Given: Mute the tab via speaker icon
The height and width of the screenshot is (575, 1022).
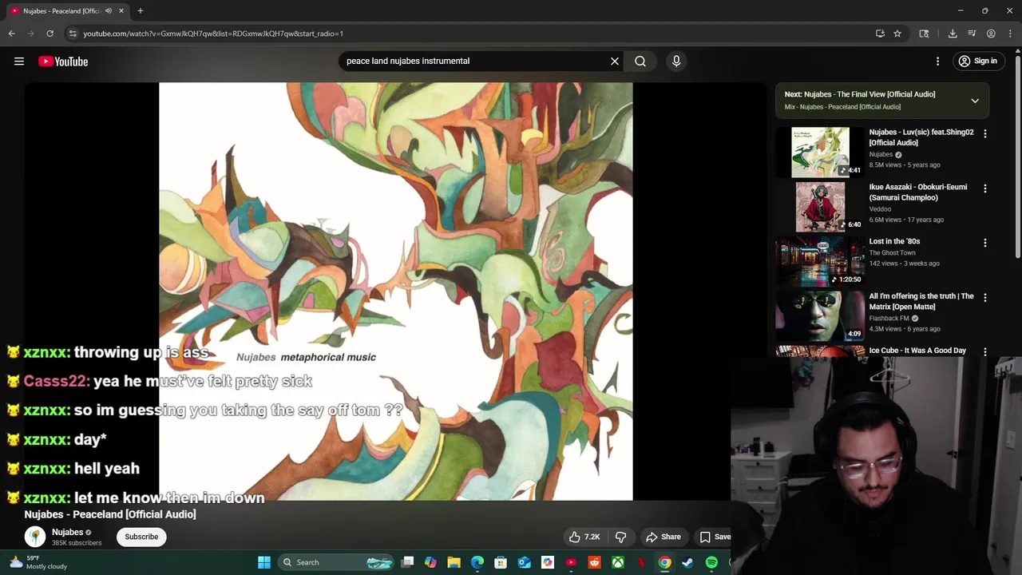Looking at the screenshot, I should click(x=109, y=11).
